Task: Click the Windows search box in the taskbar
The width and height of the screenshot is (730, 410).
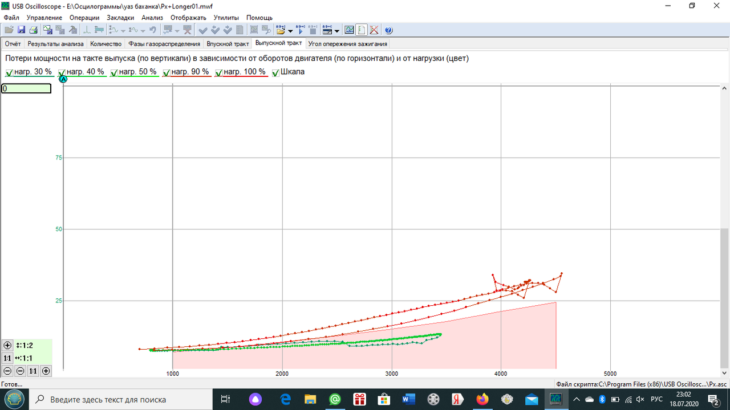Action: (x=120, y=399)
